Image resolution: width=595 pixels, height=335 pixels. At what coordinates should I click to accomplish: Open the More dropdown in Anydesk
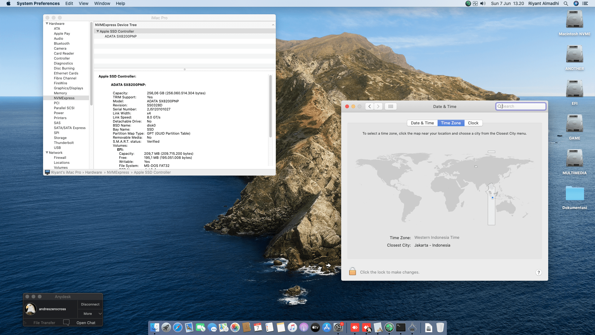(x=90, y=314)
